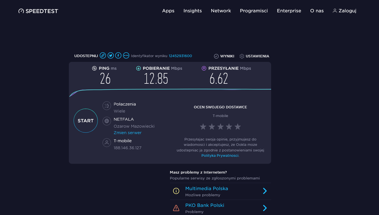Click the Speedtest logo

point(38,11)
